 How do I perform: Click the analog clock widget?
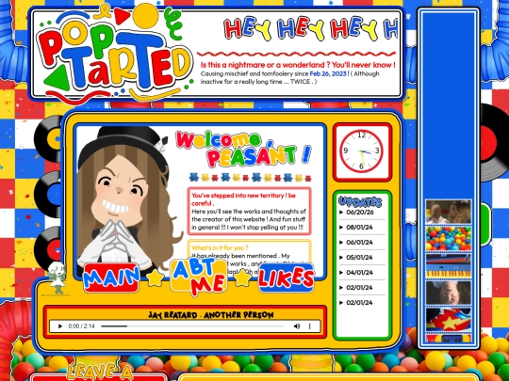point(362,151)
